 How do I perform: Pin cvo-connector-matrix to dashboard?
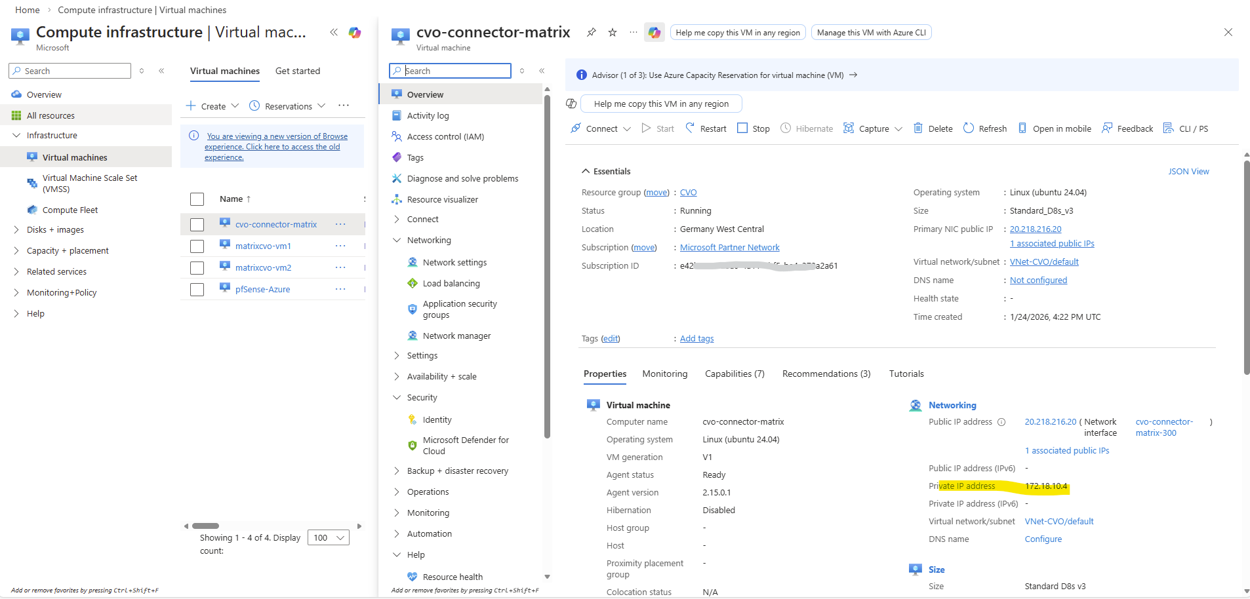(592, 32)
